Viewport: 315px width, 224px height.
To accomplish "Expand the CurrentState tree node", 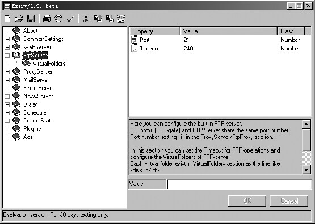I will coord(7,121).
